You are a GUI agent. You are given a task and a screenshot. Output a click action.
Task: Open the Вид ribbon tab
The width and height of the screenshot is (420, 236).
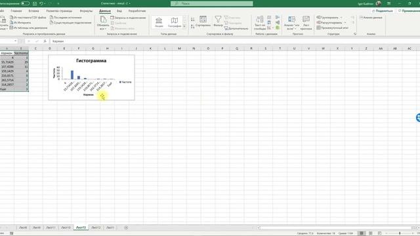[x=119, y=11]
